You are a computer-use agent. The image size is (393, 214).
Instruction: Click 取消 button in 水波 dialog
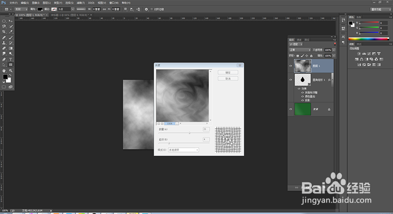coord(228,78)
